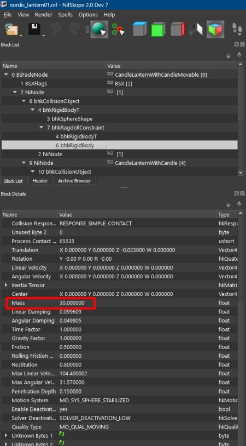246x446 pixels.
Task: Toggle Walk mode footprints icon
Action: (237, 29)
